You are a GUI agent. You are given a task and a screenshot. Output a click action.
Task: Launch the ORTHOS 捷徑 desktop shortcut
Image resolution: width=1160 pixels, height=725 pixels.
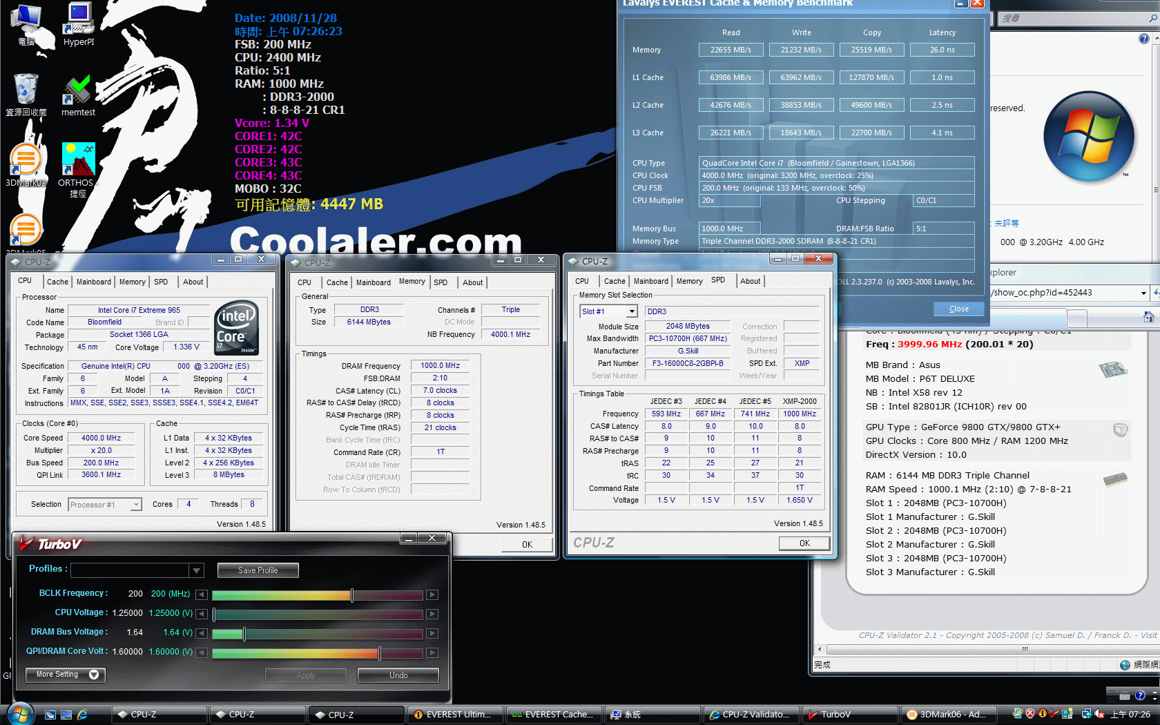click(x=78, y=170)
